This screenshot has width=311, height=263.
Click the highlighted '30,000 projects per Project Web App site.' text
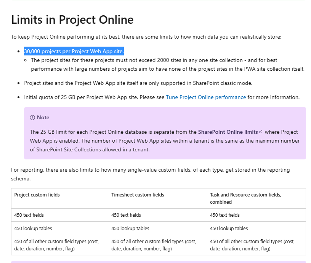[74, 51]
